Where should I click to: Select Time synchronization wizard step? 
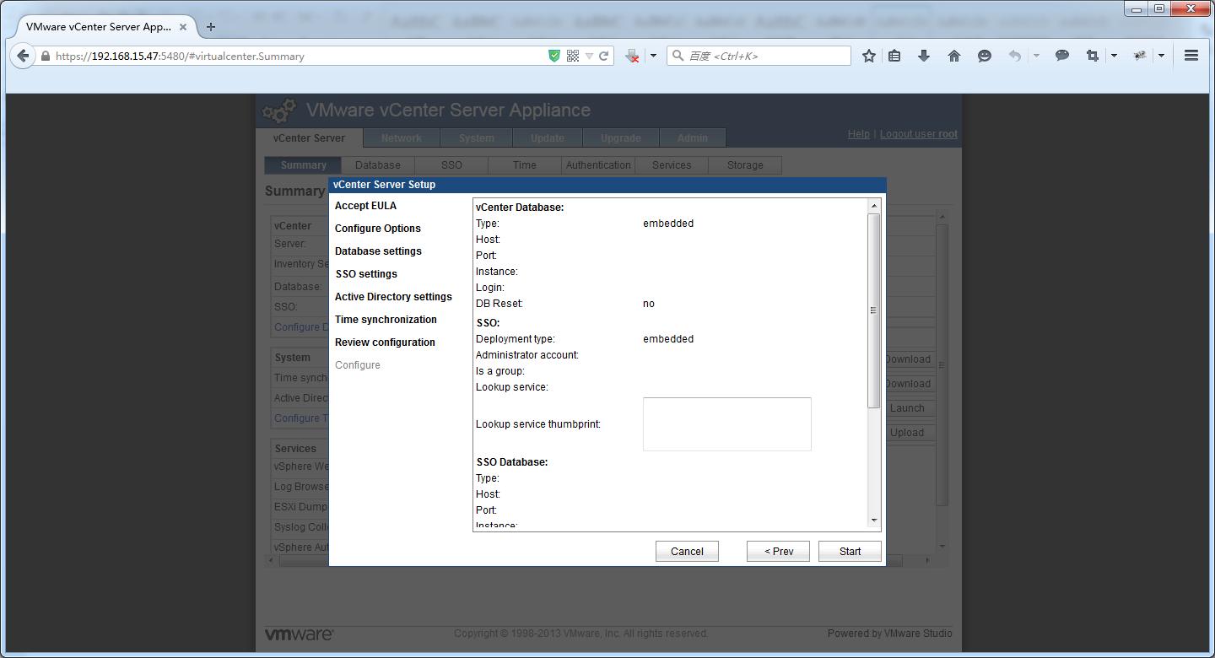[x=386, y=320]
